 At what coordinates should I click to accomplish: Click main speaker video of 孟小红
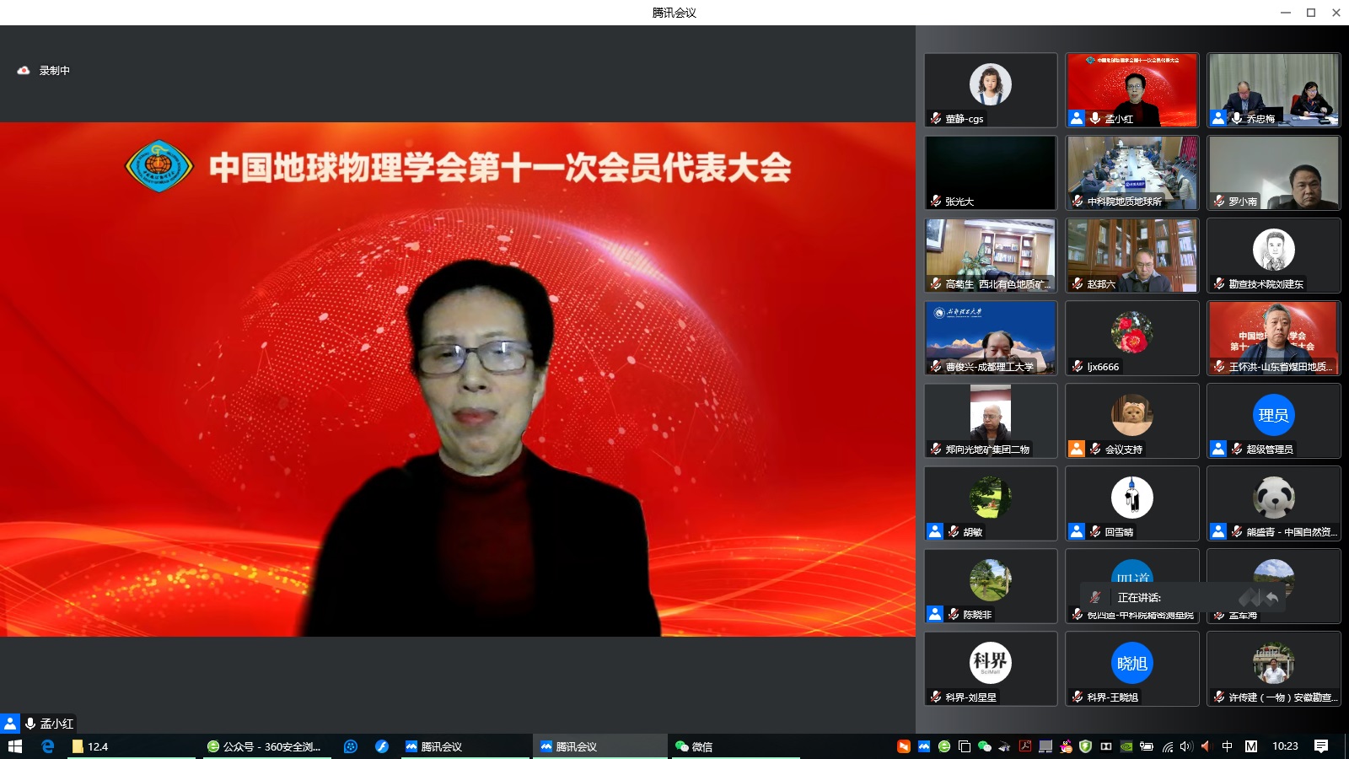click(458, 379)
